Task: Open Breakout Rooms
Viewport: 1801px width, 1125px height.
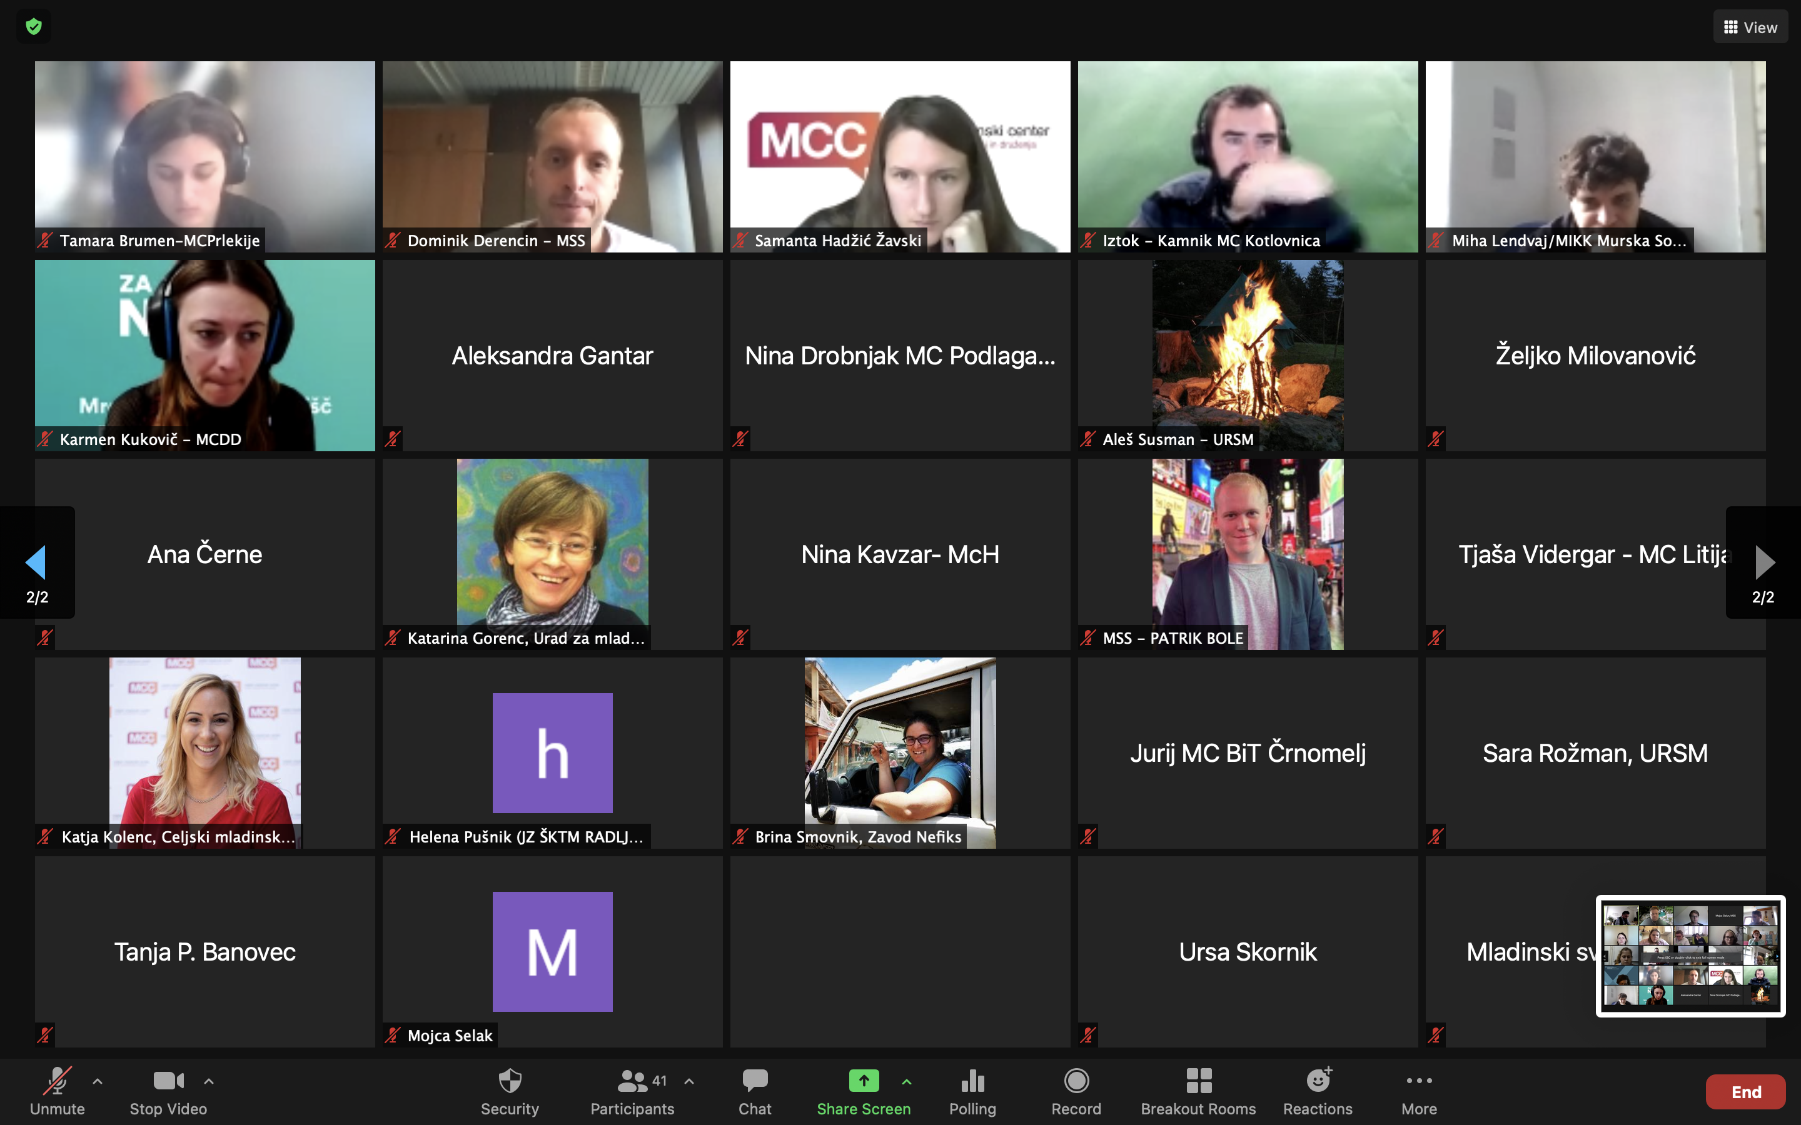Action: [1198, 1091]
